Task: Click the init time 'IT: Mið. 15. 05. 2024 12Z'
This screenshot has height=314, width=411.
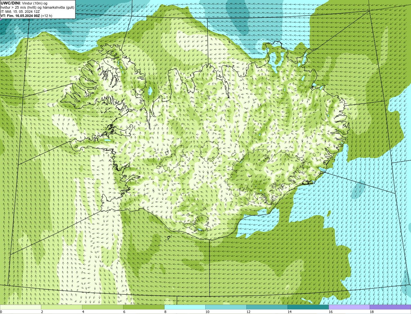Action: (x=20, y=11)
